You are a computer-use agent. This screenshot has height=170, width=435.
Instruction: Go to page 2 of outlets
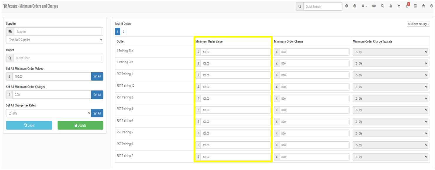(x=123, y=32)
